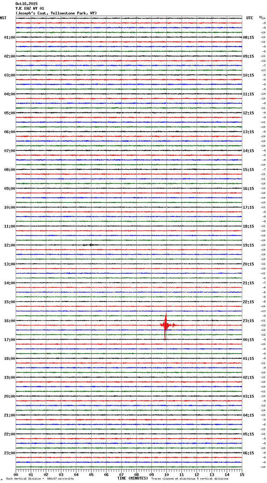Click the date header 'Oct16,2015'
This screenshot has height=483, width=267.
26,4
